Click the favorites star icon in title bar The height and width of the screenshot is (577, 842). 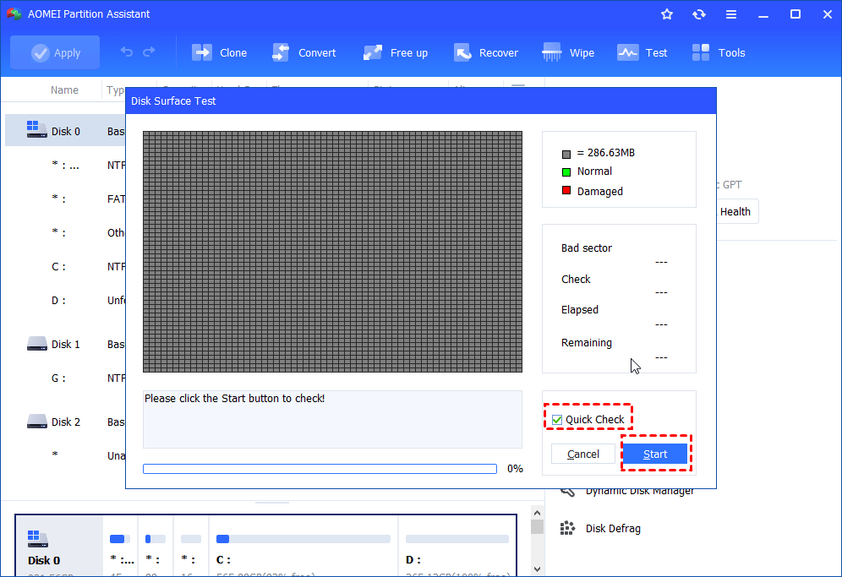tap(667, 14)
